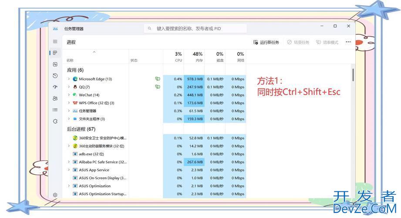The height and width of the screenshot is (218, 401).
Task: Select the Processes sidebar icon
Action: [x=55, y=53]
